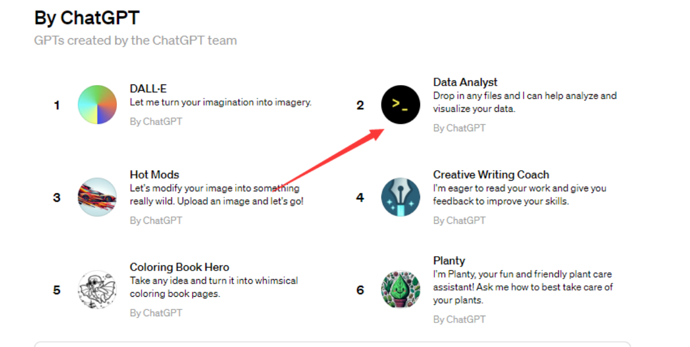Viewport: 690px width, 347px height.
Task: Select the Planty leaf icon
Action: [x=401, y=290]
